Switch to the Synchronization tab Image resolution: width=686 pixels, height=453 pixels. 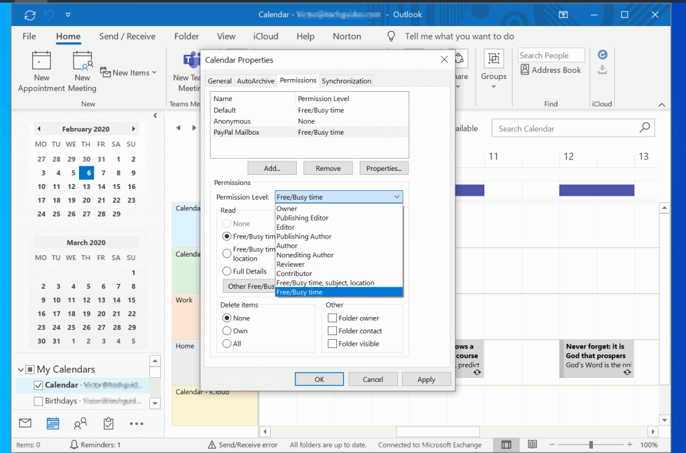346,80
